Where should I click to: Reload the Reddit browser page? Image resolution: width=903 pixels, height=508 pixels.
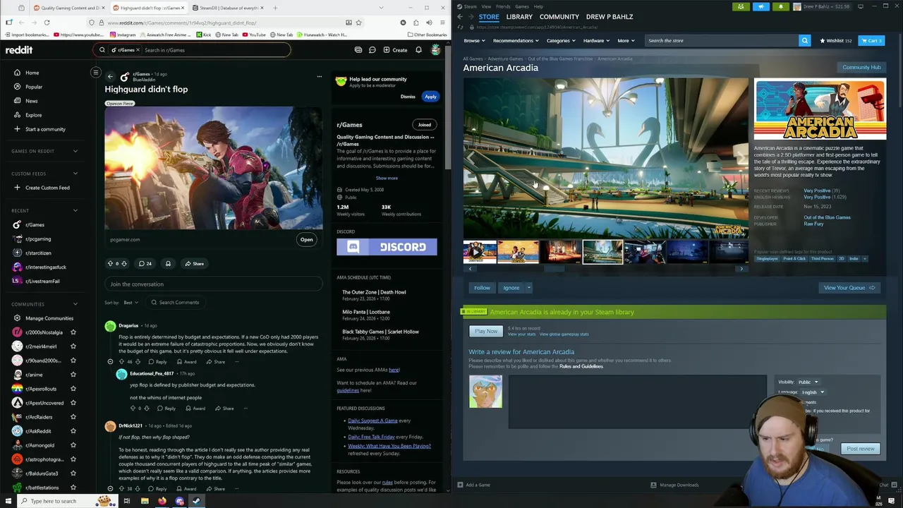pyautogui.click(x=47, y=23)
